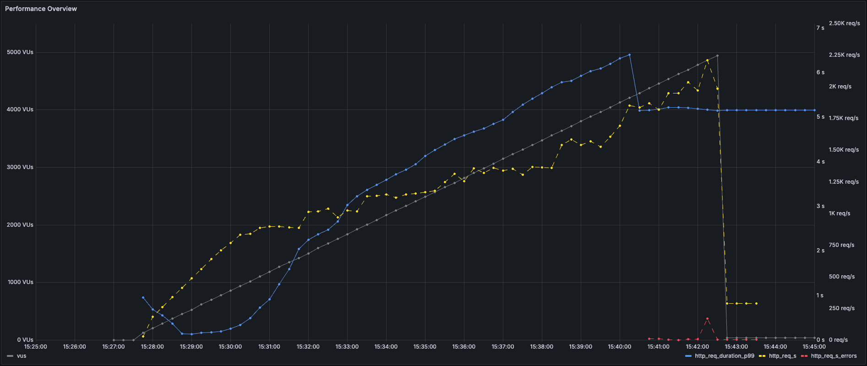Isolate the http_req_s series via legend label
Screen dimensions: 867x366
tap(782, 356)
